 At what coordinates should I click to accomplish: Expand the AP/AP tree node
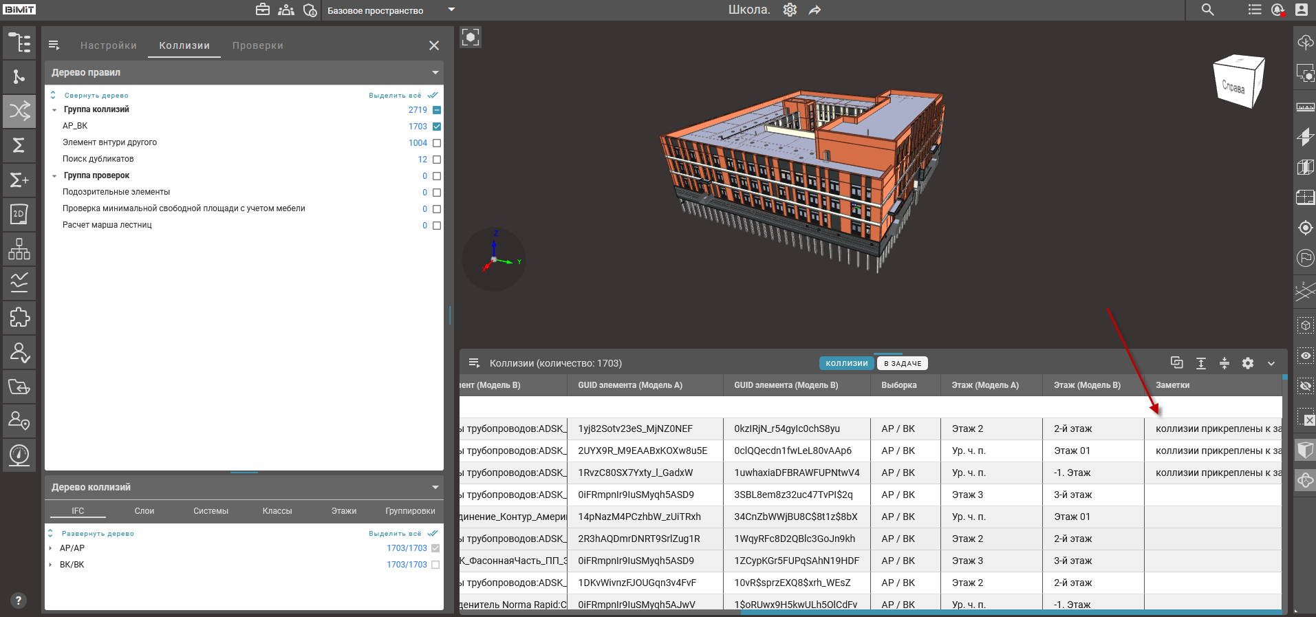(x=51, y=548)
